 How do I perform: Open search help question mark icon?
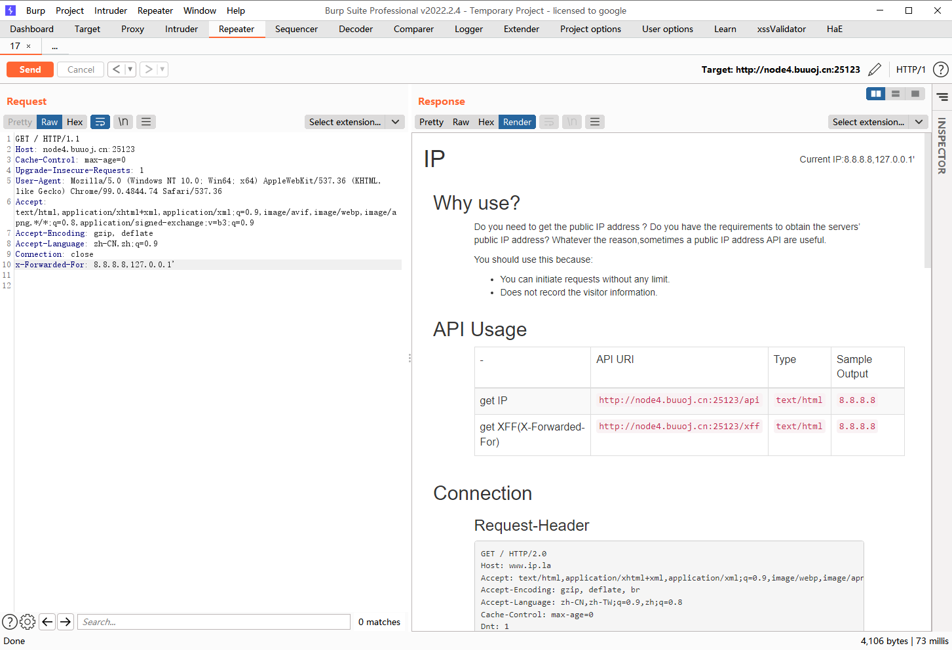click(x=10, y=622)
